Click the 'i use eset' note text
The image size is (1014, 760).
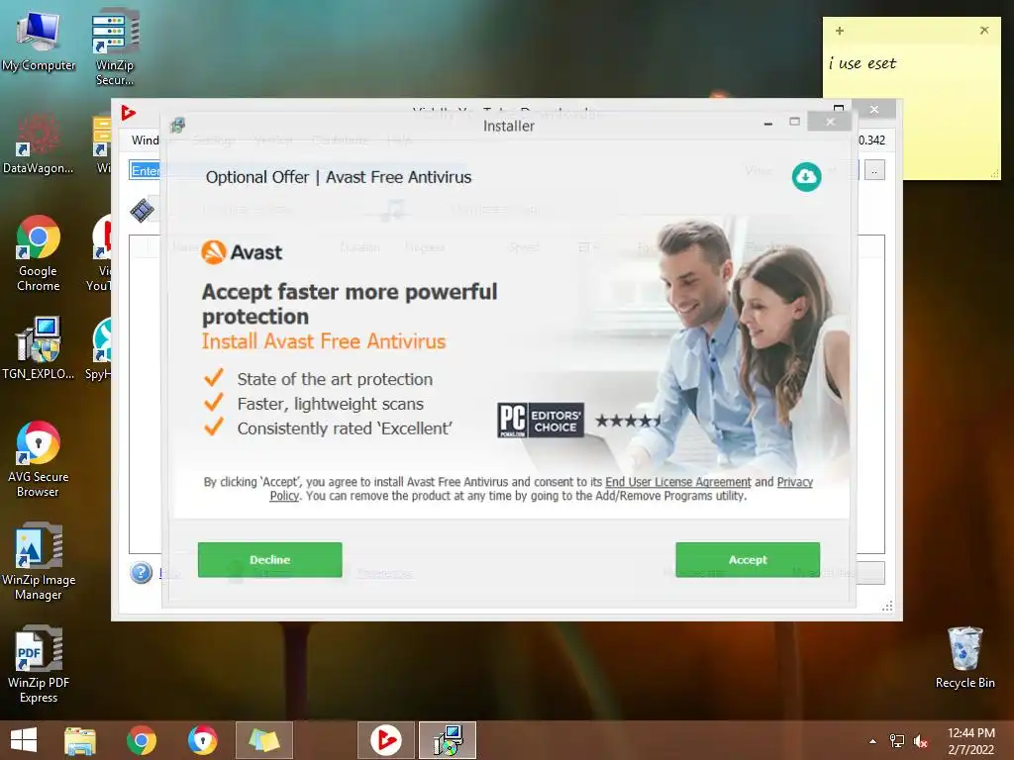(862, 63)
